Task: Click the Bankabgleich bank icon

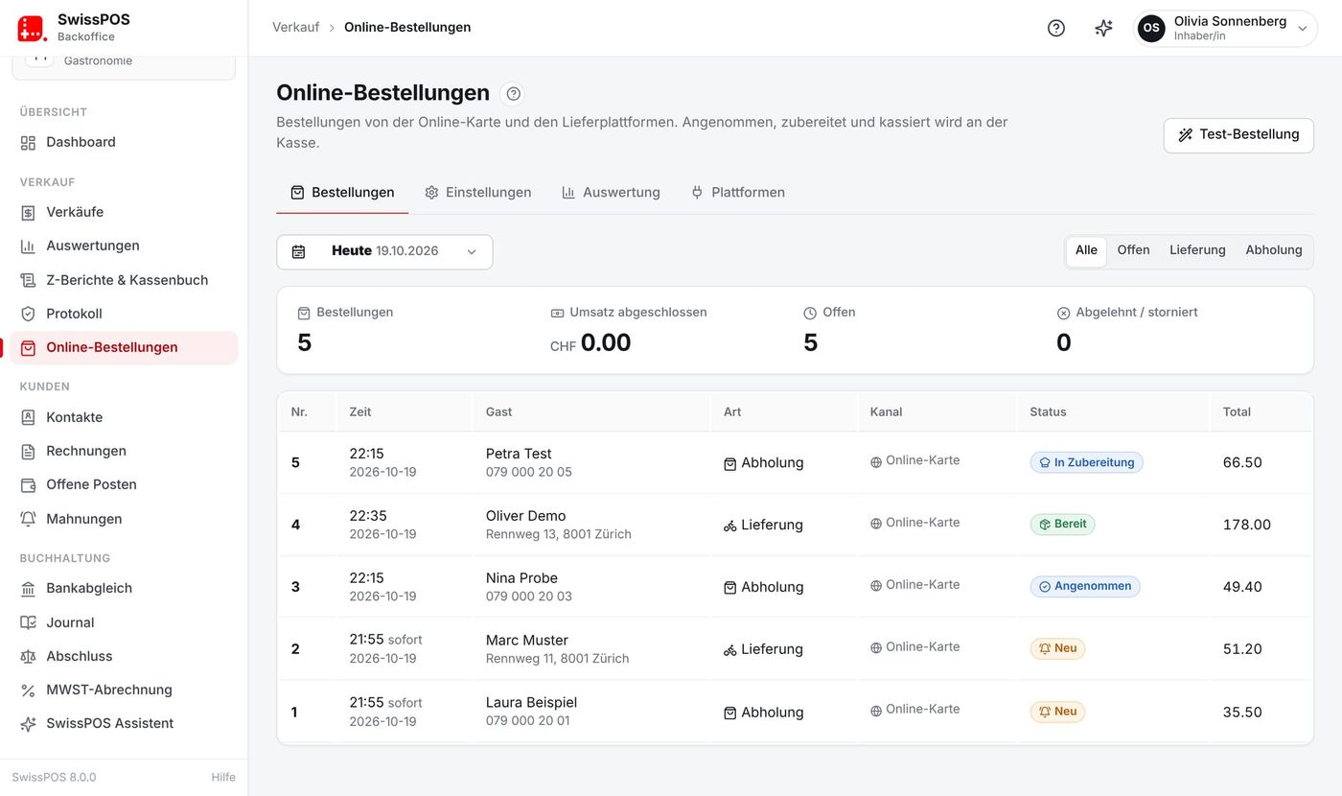Action: click(x=28, y=589)
